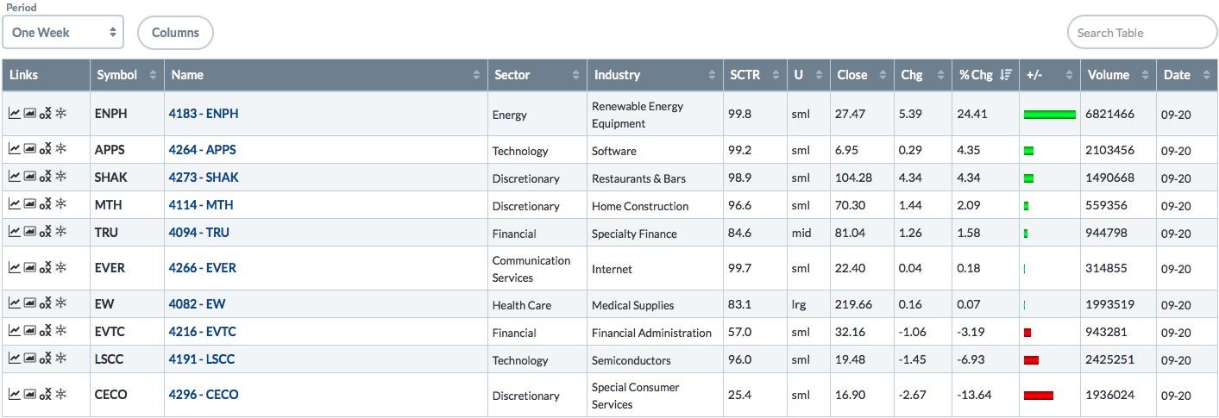Click the line chart icon for CECO

coord(15,394)
